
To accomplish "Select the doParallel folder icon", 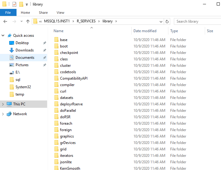I will (56, 111).
